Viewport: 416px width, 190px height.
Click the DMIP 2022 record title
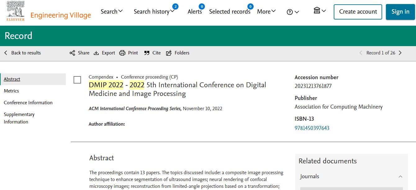(177, 89)
